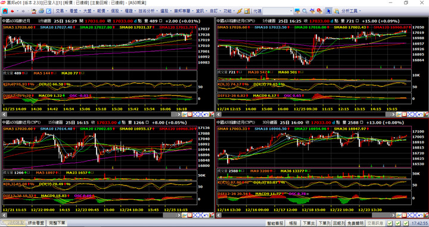Open 資訊 menu
429x227 pixels.
pos(200,11)
